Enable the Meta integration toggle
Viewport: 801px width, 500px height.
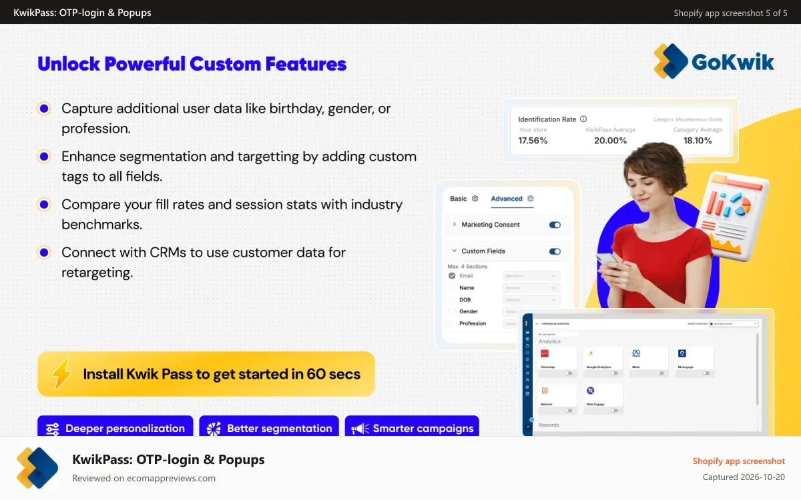coord(660,373)
